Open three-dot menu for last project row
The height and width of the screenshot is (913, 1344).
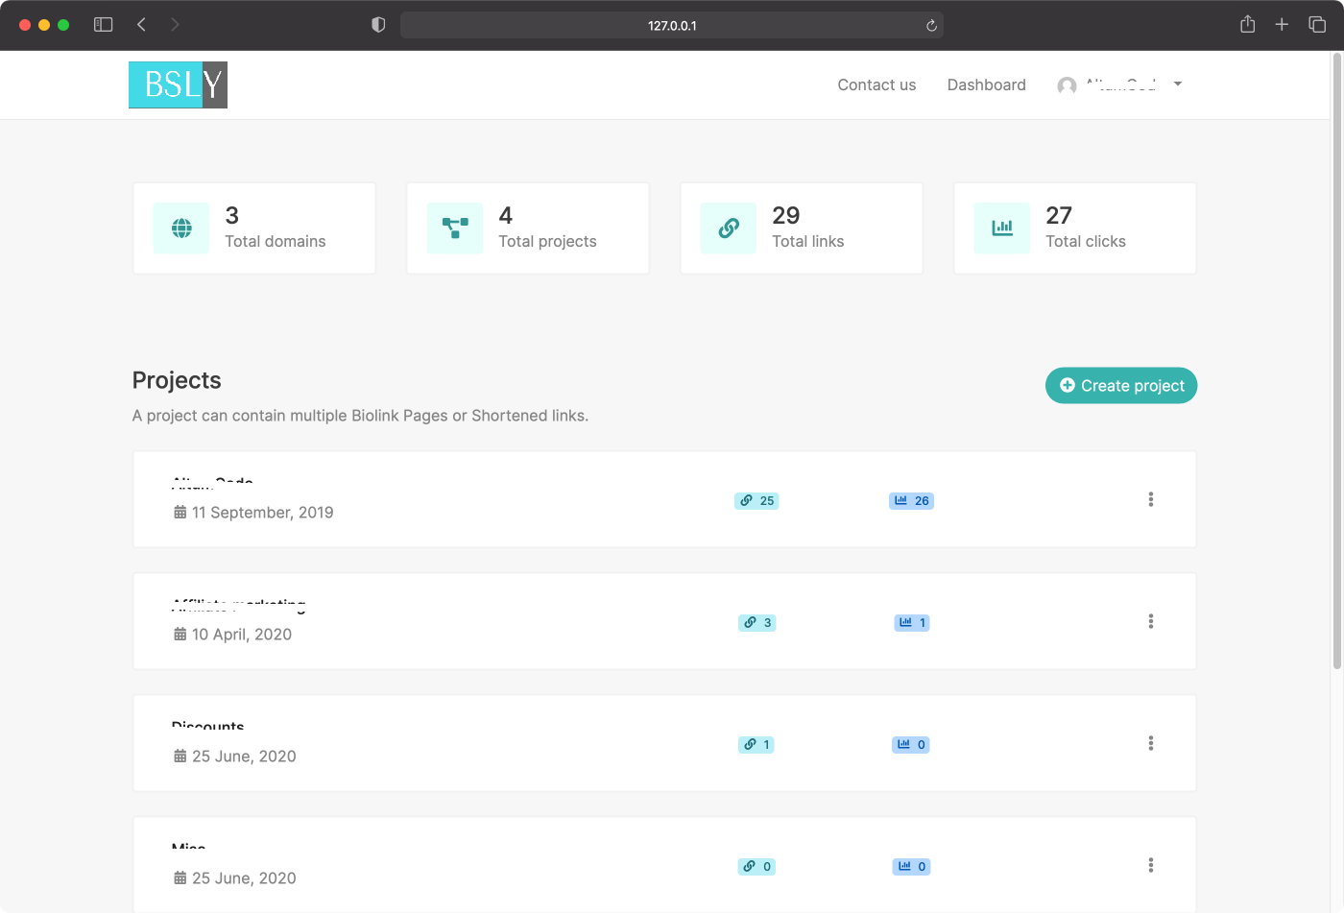1150,865
